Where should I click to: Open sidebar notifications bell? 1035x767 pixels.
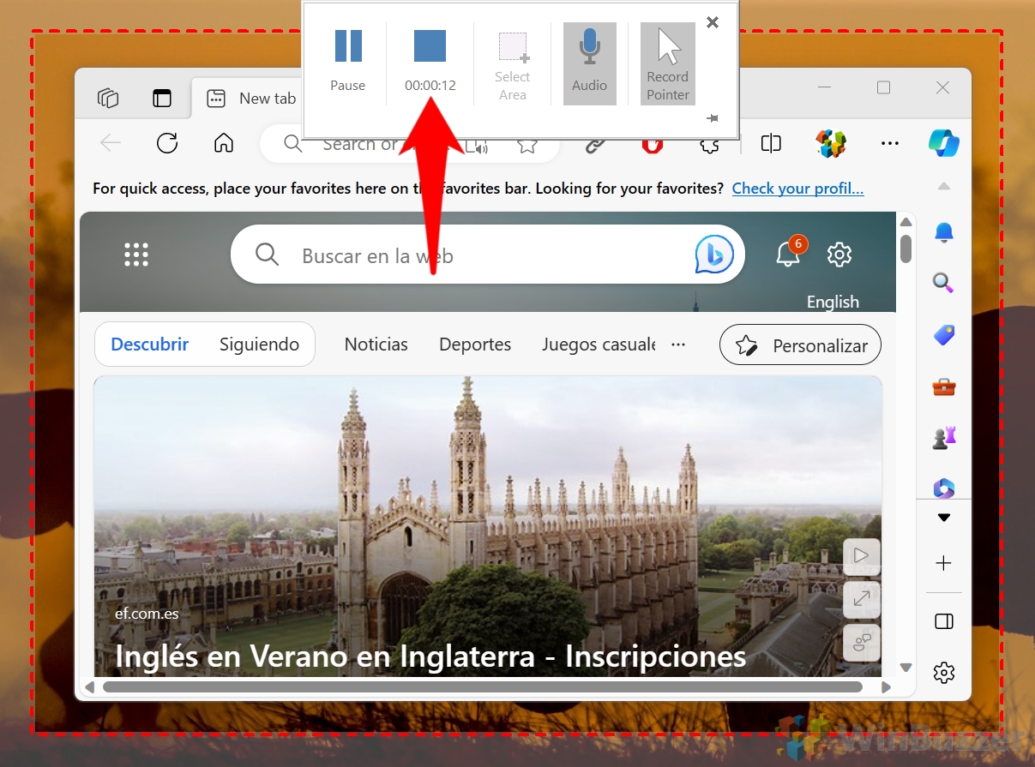(943, 232)
